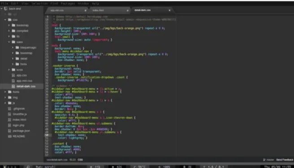
Task: Open the README file
Action: [19, 136]
